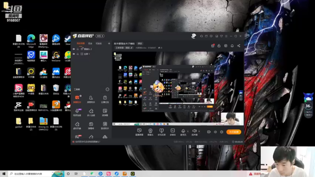The height and width of the screenshot is (177, 315).
Task: Click the 扬声器 speaker icon
Action: coord(194,131)
